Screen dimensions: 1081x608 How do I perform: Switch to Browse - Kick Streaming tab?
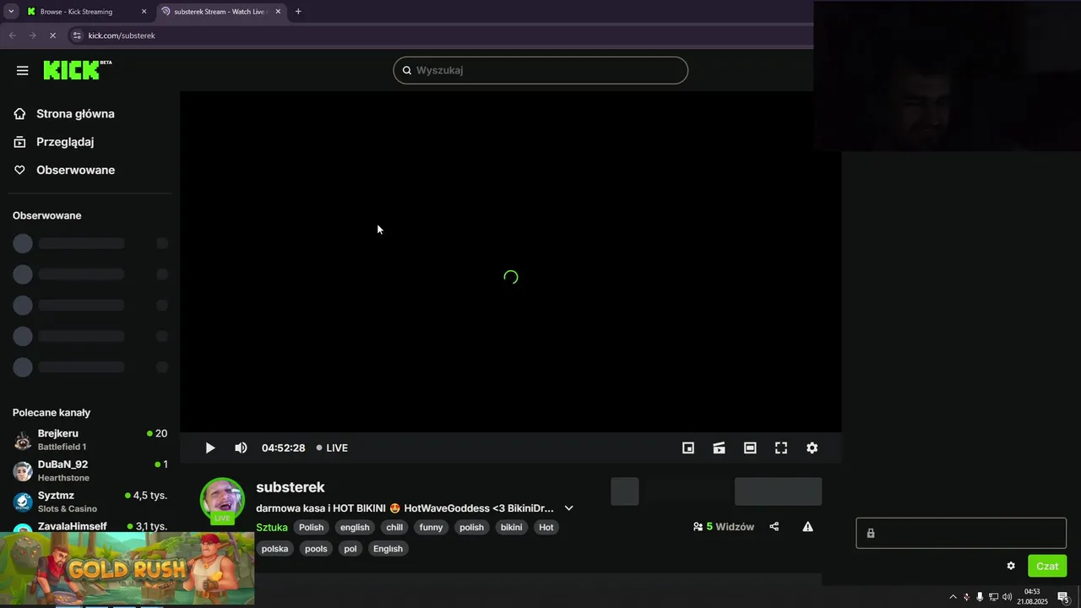[86, 12]
